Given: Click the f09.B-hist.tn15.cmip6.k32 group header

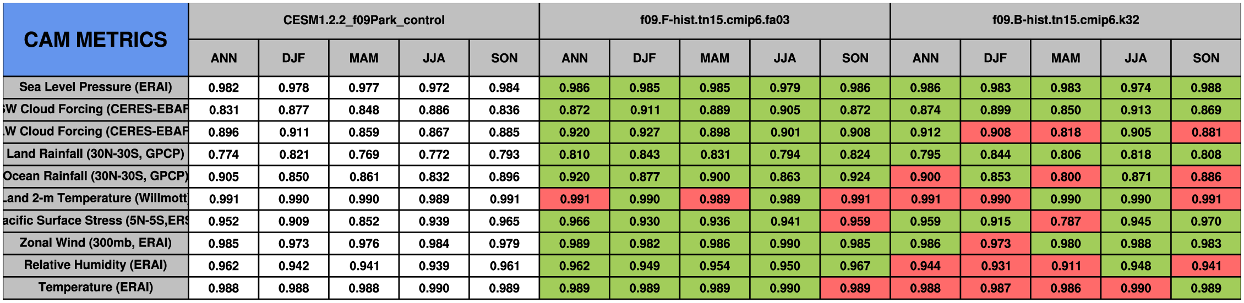Looking at the screenshot, I should [x=1065, y=20].
